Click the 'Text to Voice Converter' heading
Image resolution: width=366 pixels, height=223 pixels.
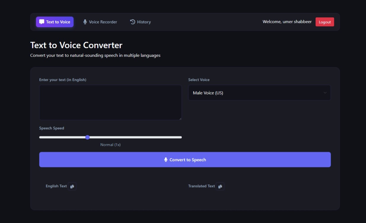(x=76, y=45)
